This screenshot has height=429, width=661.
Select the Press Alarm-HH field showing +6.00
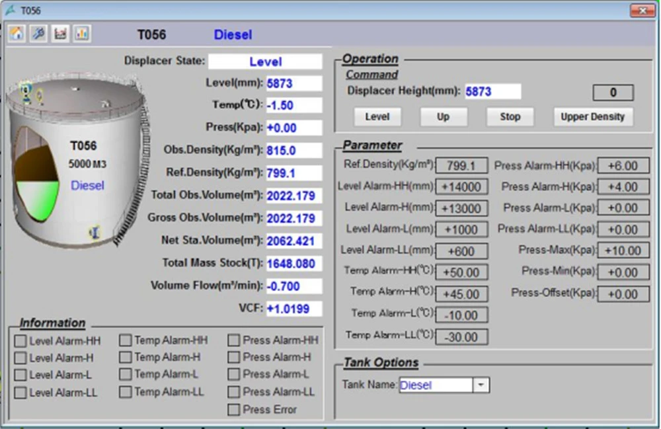[x=623, y=166]
